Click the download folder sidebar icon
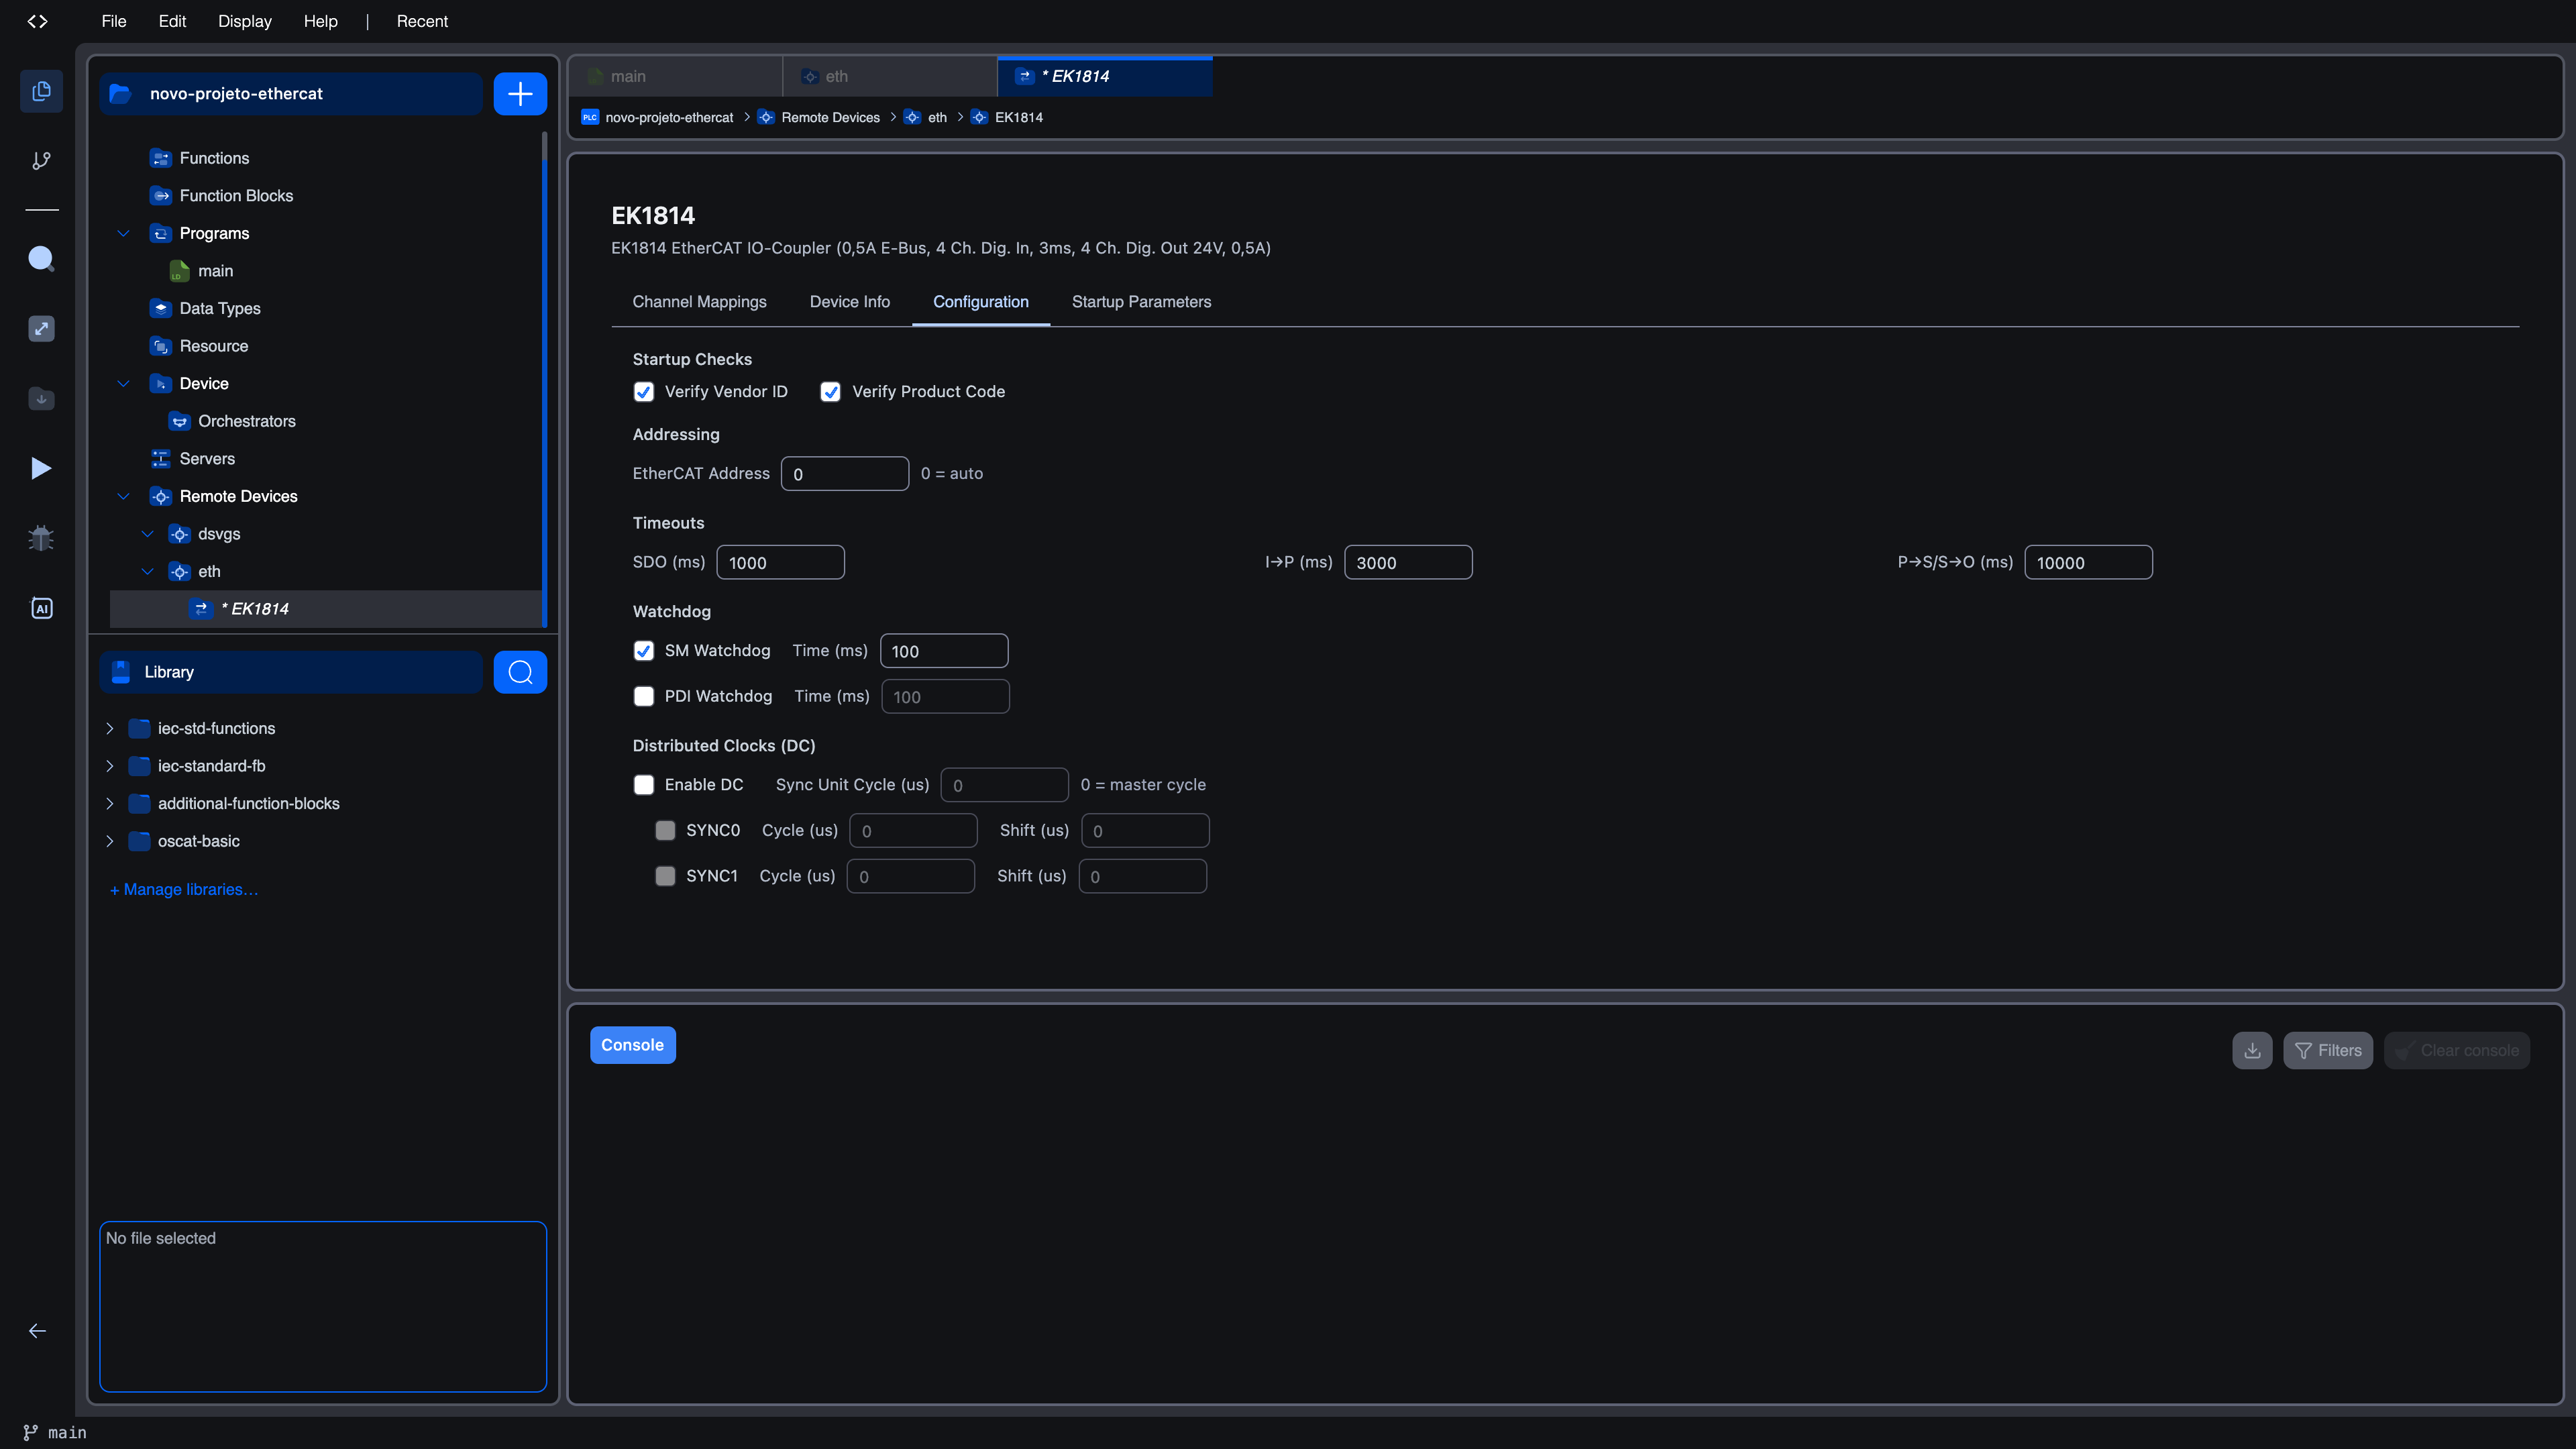Image resolution: width=2576 pixels, height=1449 pixels. (41, 398)
